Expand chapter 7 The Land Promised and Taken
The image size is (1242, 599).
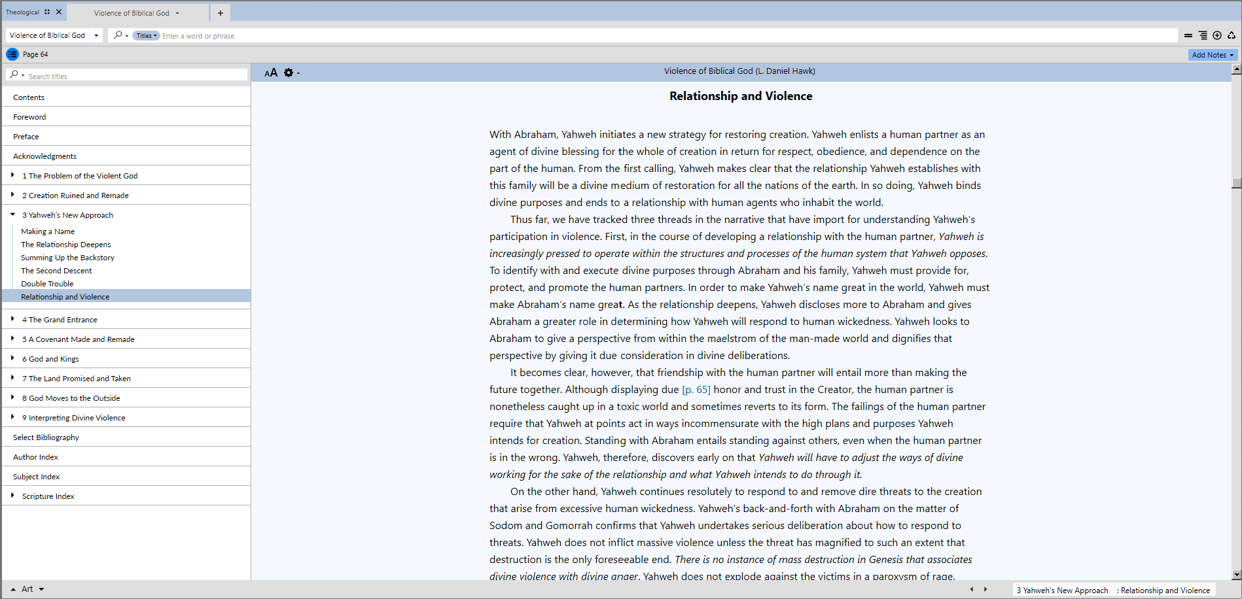(12, 377)
